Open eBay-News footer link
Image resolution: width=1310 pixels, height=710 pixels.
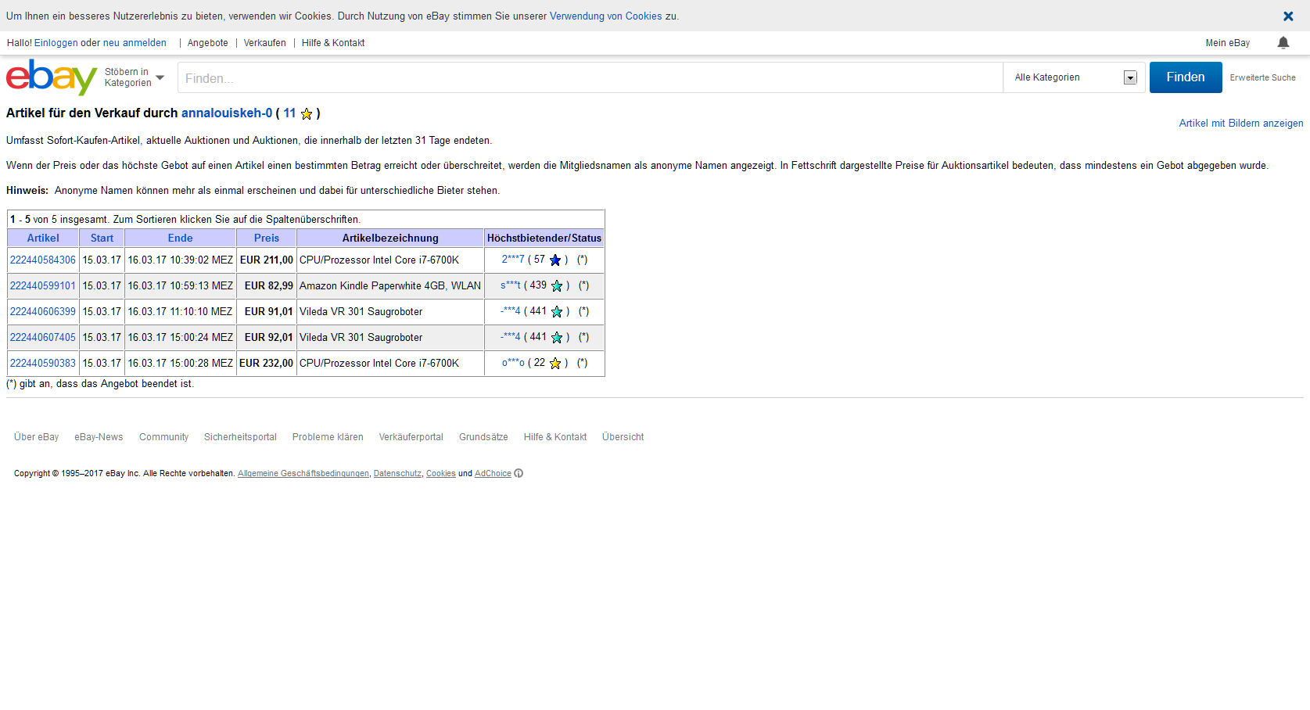point(99,437)
